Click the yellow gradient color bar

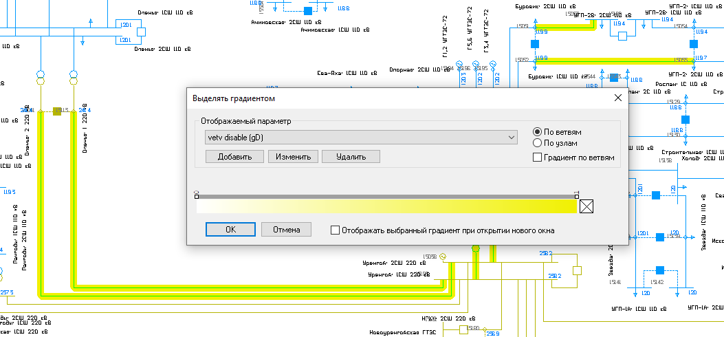(386, 206)
